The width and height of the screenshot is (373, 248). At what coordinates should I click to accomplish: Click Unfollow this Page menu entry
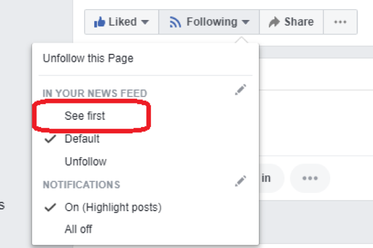point(88,58)
